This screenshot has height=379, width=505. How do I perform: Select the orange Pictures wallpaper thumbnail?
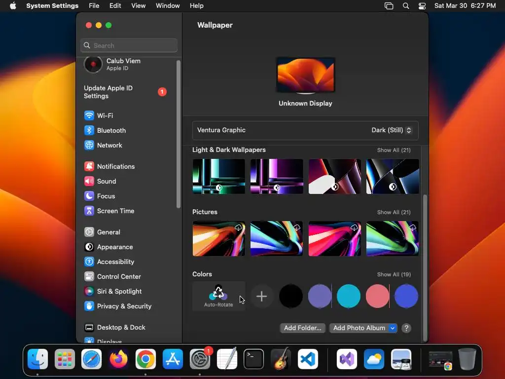(x=218, y=238)
